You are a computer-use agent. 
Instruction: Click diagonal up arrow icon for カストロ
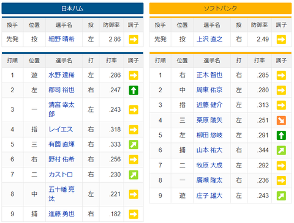[x=134, y=175]
